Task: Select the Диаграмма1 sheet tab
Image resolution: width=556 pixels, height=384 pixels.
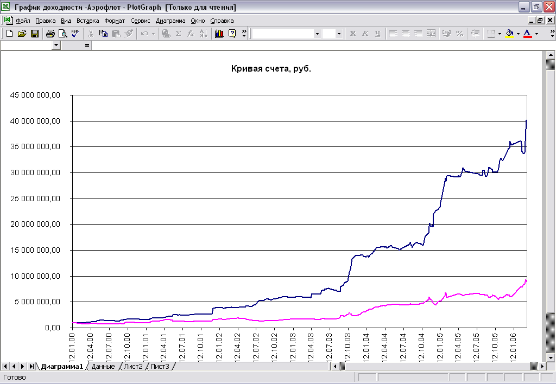Action: [x=62, y=366]
